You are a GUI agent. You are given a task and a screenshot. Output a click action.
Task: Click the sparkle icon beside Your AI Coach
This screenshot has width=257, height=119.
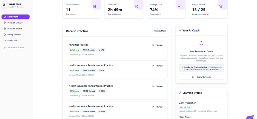coord(180,30)
